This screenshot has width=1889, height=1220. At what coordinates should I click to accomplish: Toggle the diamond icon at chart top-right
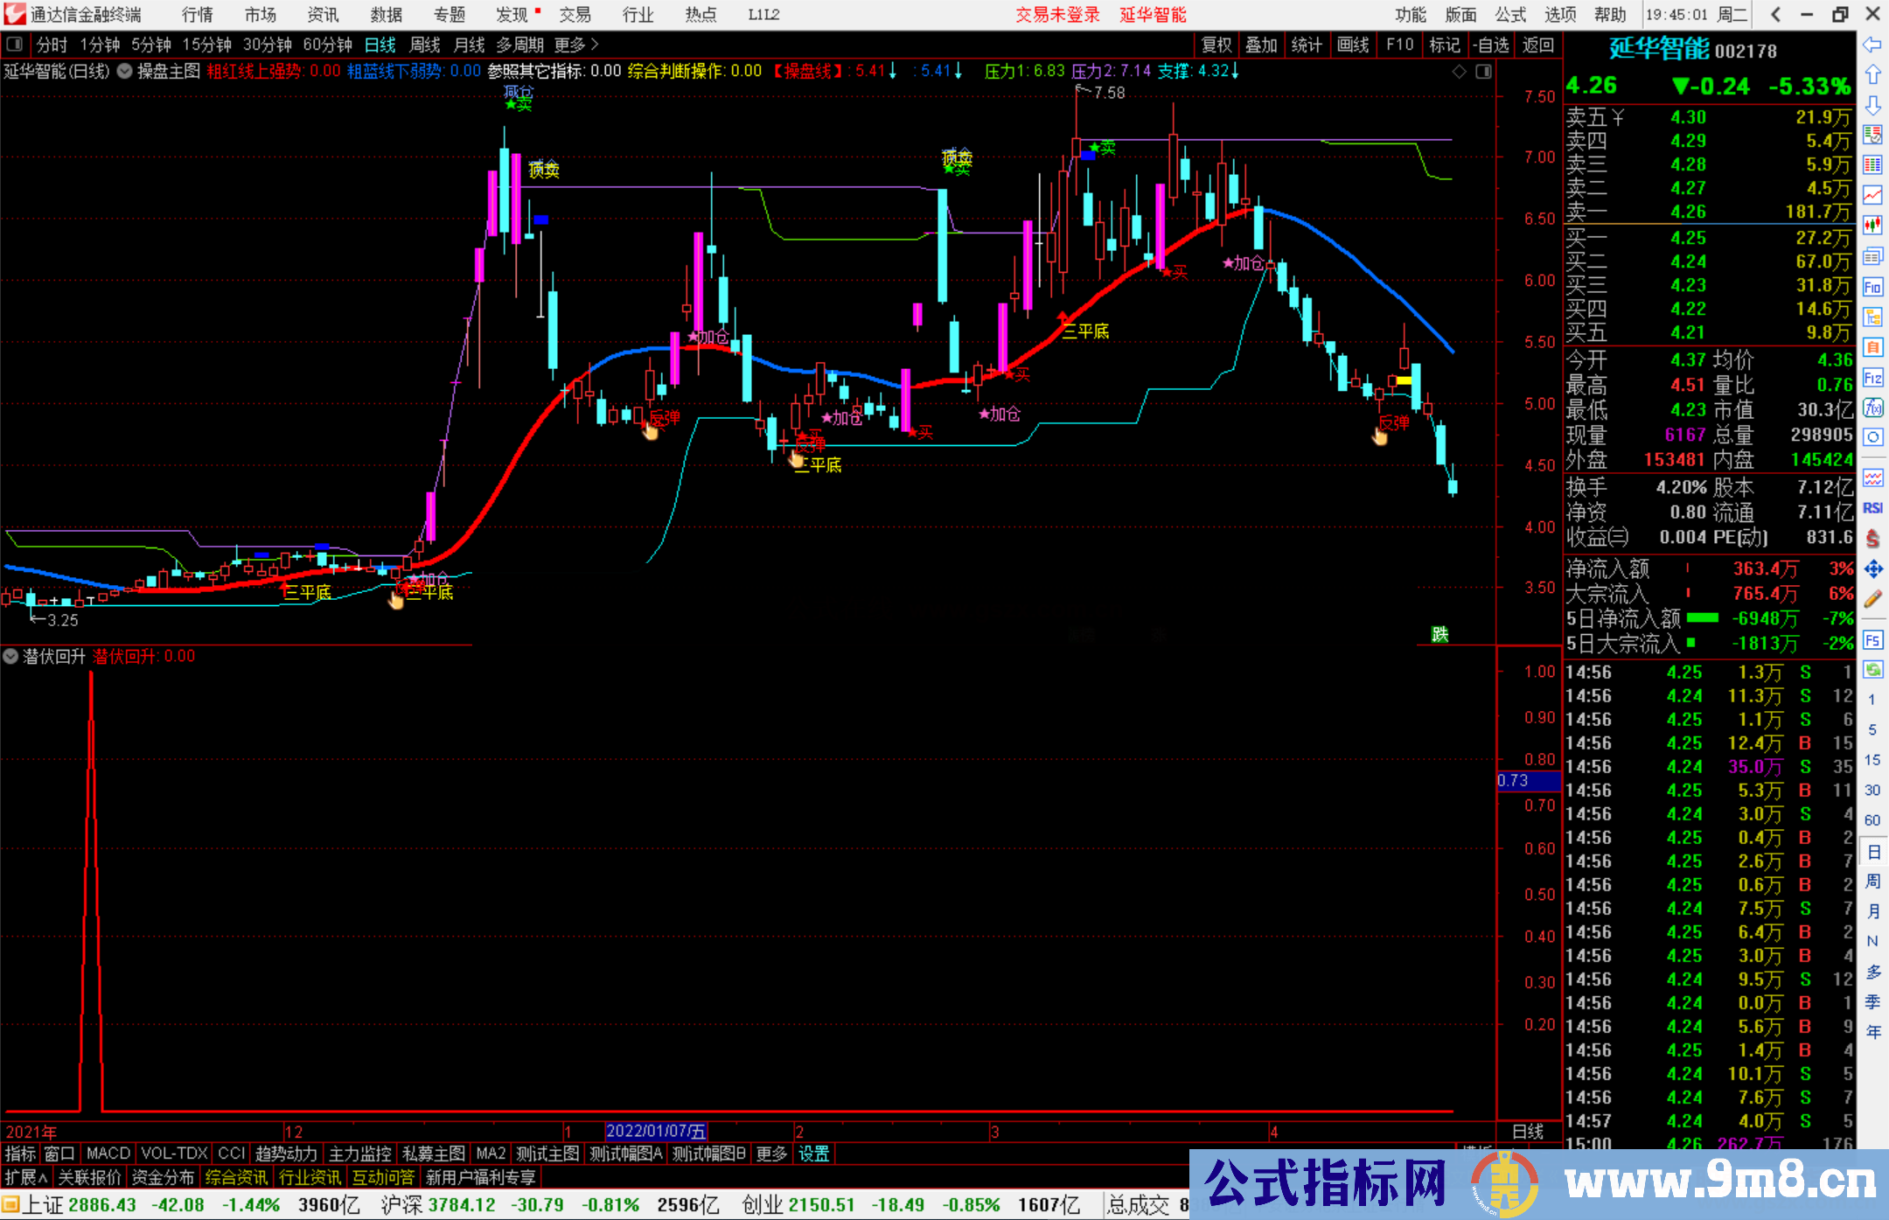pos(1459,72)
